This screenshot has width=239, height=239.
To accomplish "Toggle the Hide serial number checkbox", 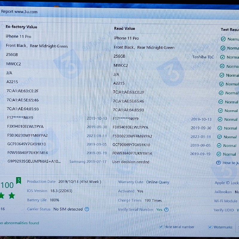I will pos(161,227).
